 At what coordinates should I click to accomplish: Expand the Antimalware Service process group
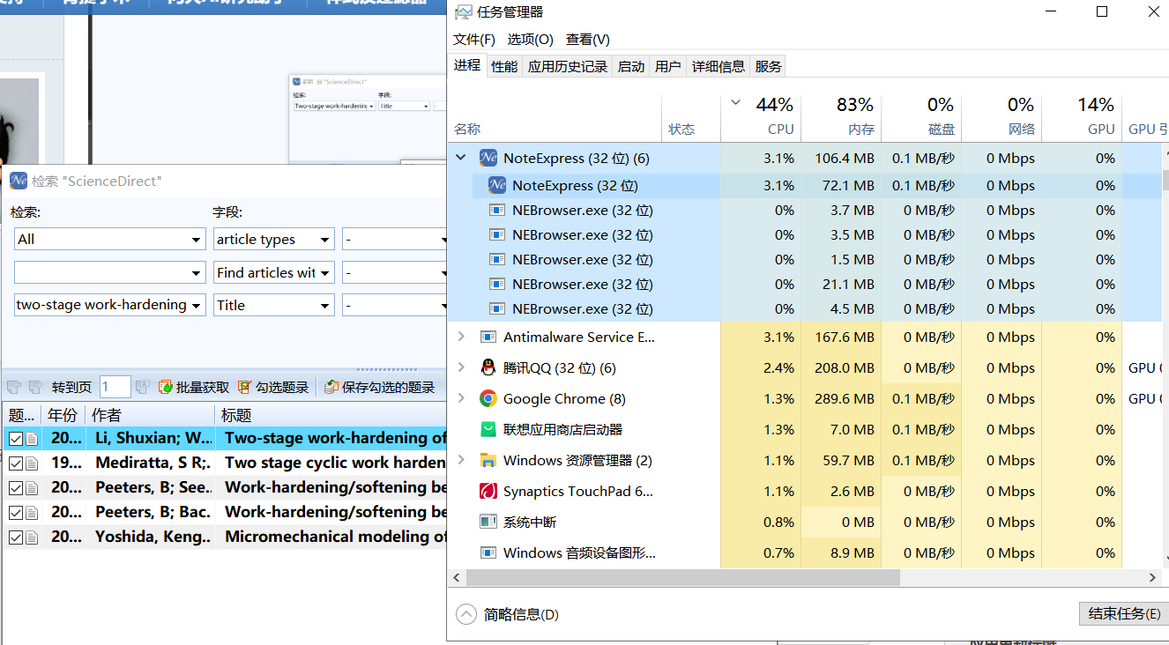click(x=460, y=337)
